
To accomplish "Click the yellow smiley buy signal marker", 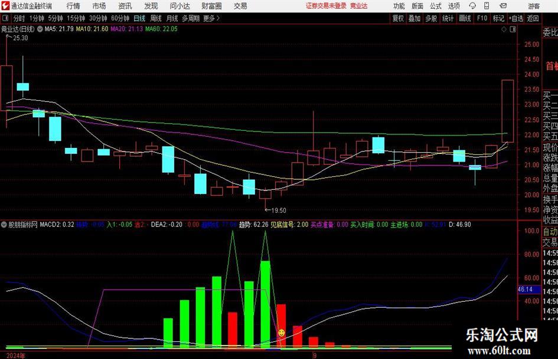I will point(281,333).
